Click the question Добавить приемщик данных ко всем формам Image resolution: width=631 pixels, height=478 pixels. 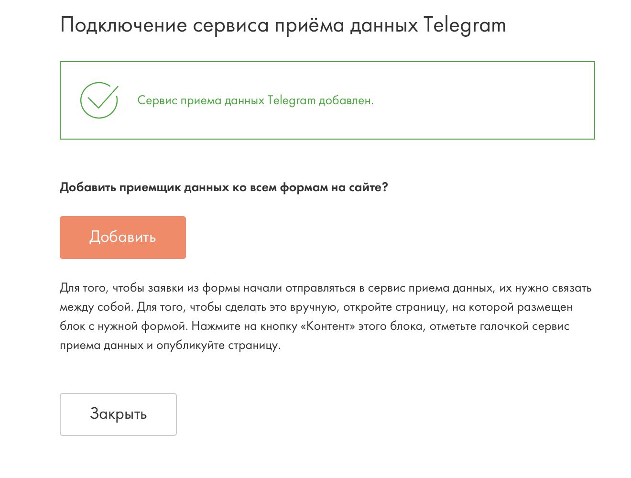tap(223, 187)
